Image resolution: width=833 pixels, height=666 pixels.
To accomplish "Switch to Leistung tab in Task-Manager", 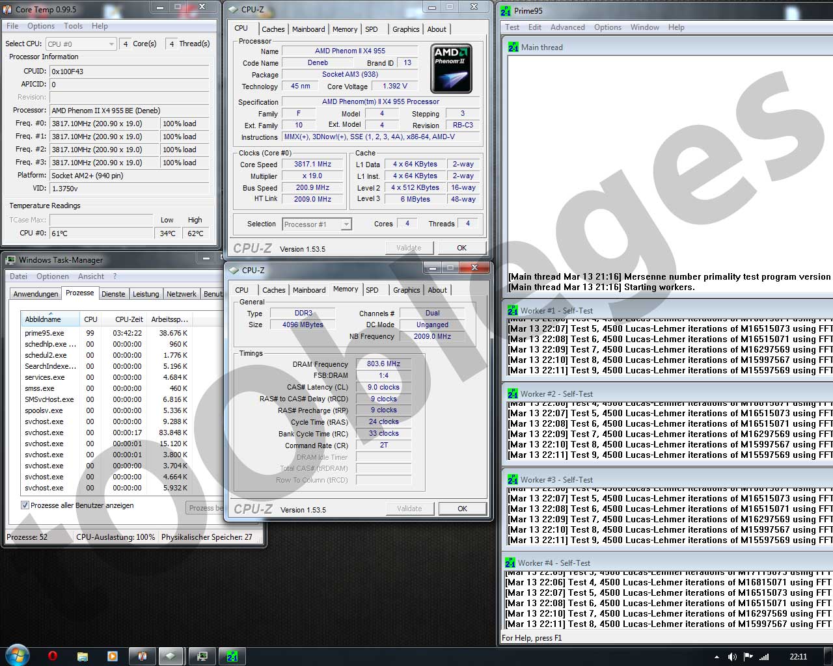I will click(x=146, y=294).
